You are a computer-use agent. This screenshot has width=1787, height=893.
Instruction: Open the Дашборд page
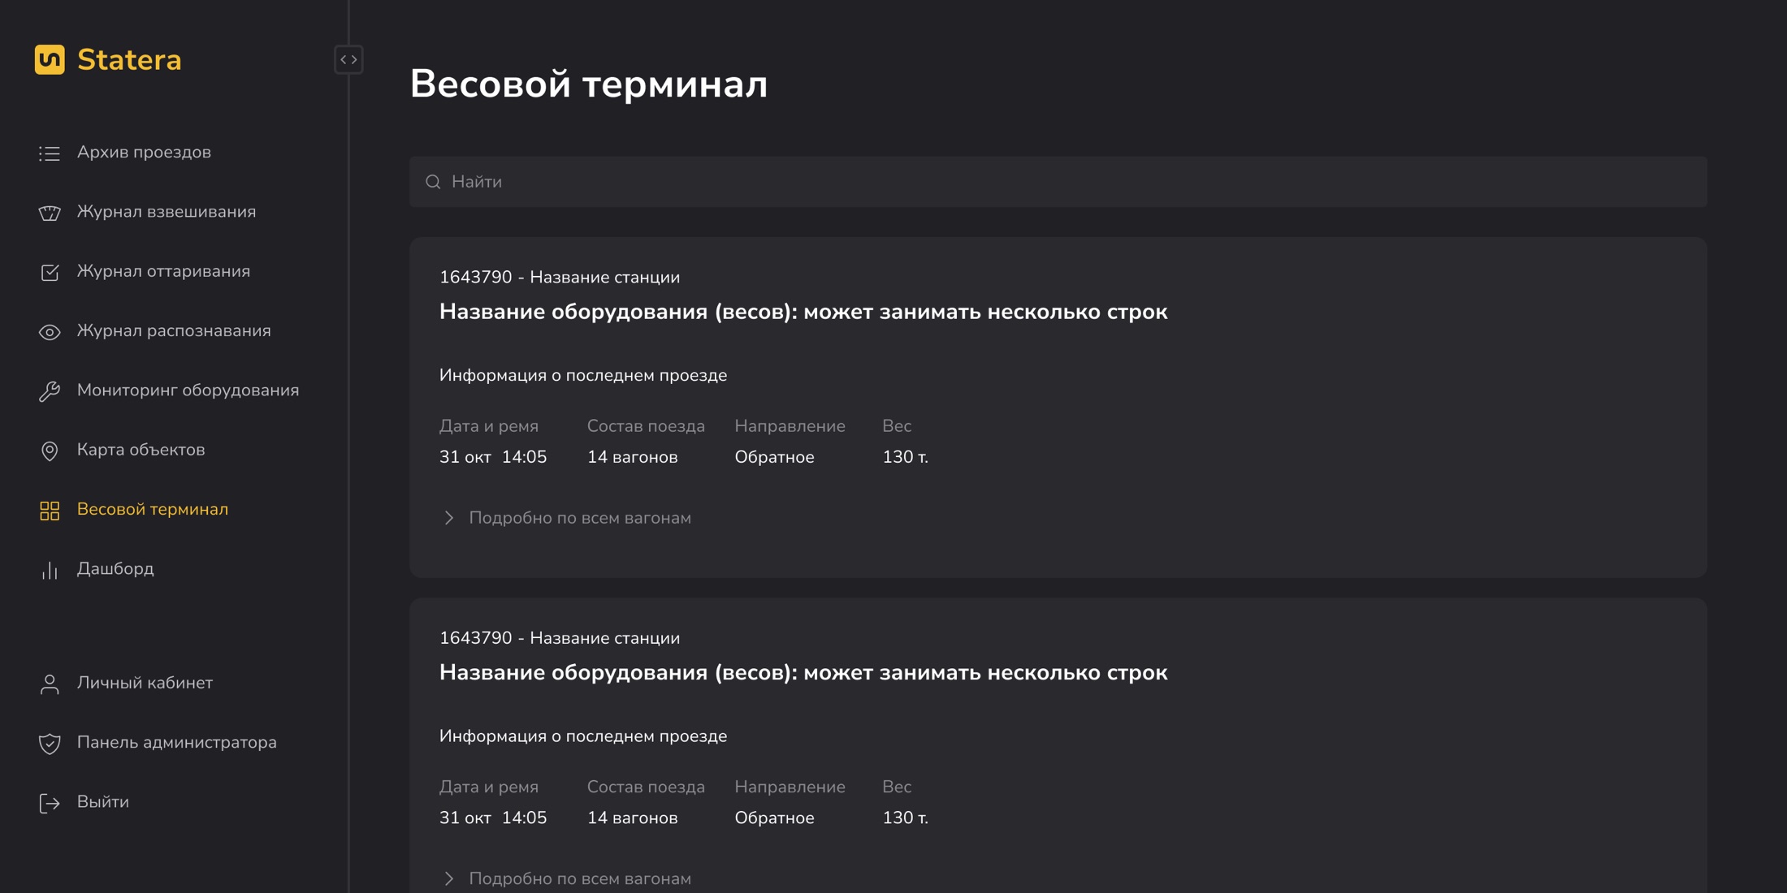(115, 568)
